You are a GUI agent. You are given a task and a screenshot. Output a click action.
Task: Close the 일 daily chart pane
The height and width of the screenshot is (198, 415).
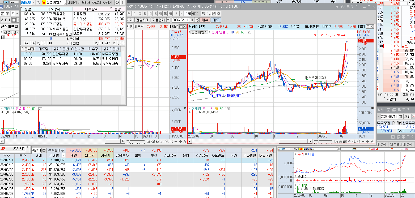point(371,27)
